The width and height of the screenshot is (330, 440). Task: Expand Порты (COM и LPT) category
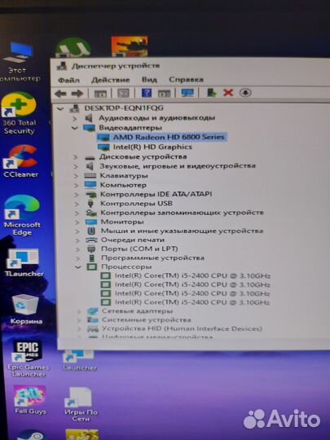click(77, 249)
